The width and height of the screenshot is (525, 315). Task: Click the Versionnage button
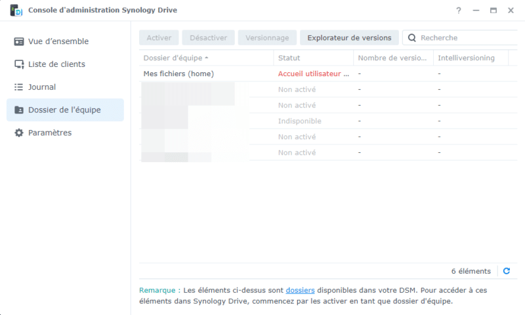267,38
